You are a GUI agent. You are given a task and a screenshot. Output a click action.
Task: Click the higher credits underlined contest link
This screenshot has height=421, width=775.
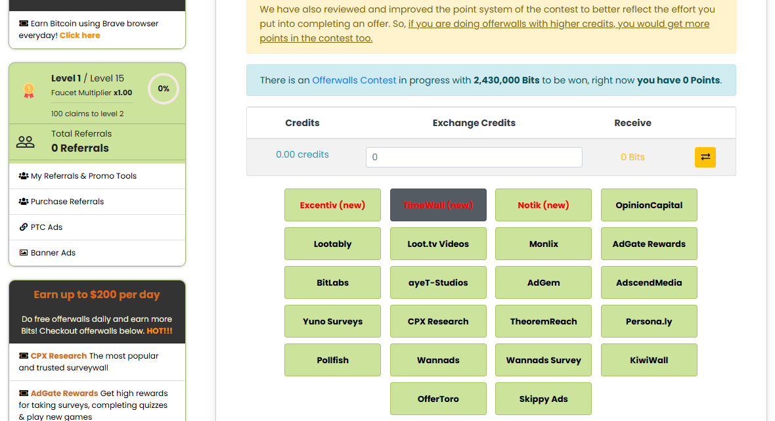[485, 31]
